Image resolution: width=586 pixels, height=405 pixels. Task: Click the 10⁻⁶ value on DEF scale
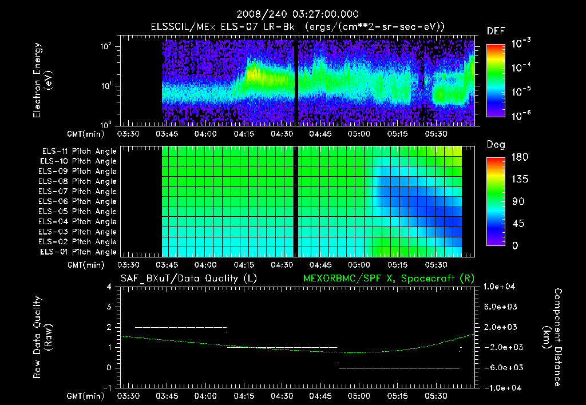[521, 116]
